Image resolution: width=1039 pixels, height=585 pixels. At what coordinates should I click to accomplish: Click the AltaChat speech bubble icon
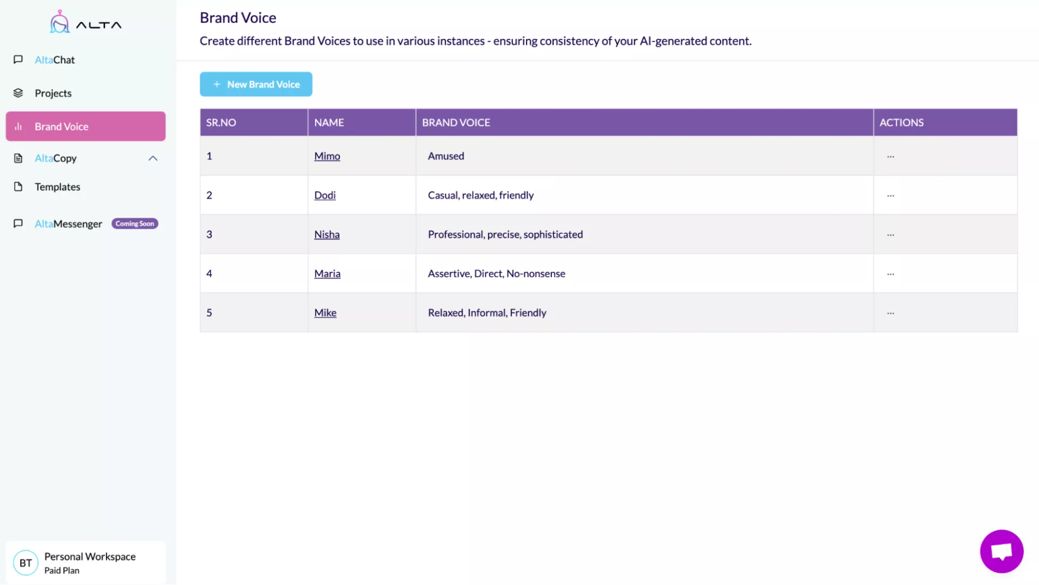(x=18, y=59)
